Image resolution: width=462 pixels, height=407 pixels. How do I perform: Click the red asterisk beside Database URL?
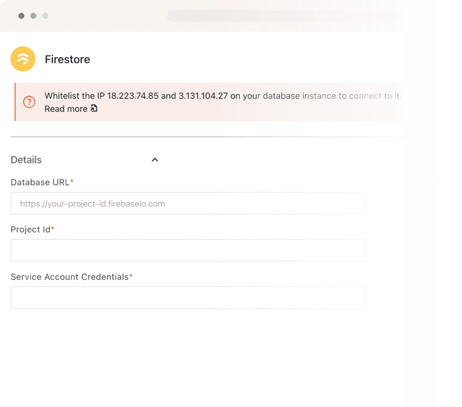click(72, 181)
